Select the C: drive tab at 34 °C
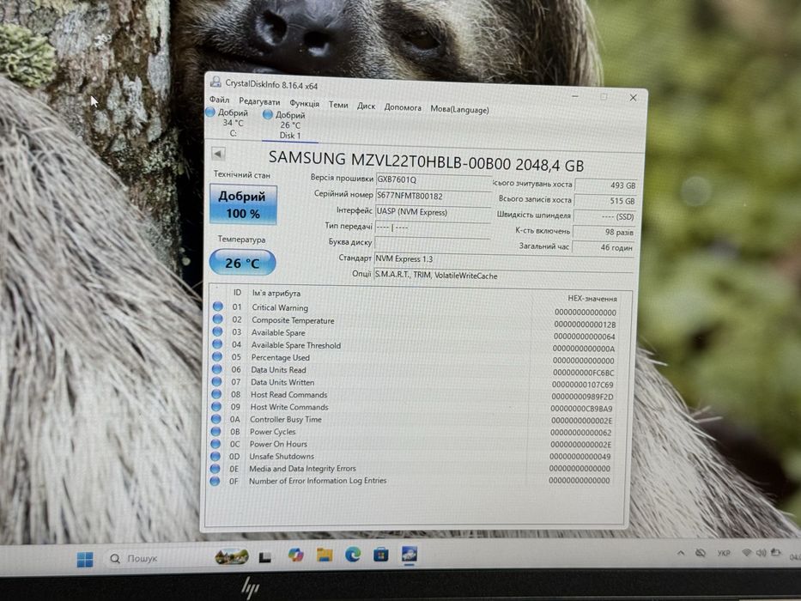Image resolution: width=801 pixels, height=601 pixels. pos(228,123)
